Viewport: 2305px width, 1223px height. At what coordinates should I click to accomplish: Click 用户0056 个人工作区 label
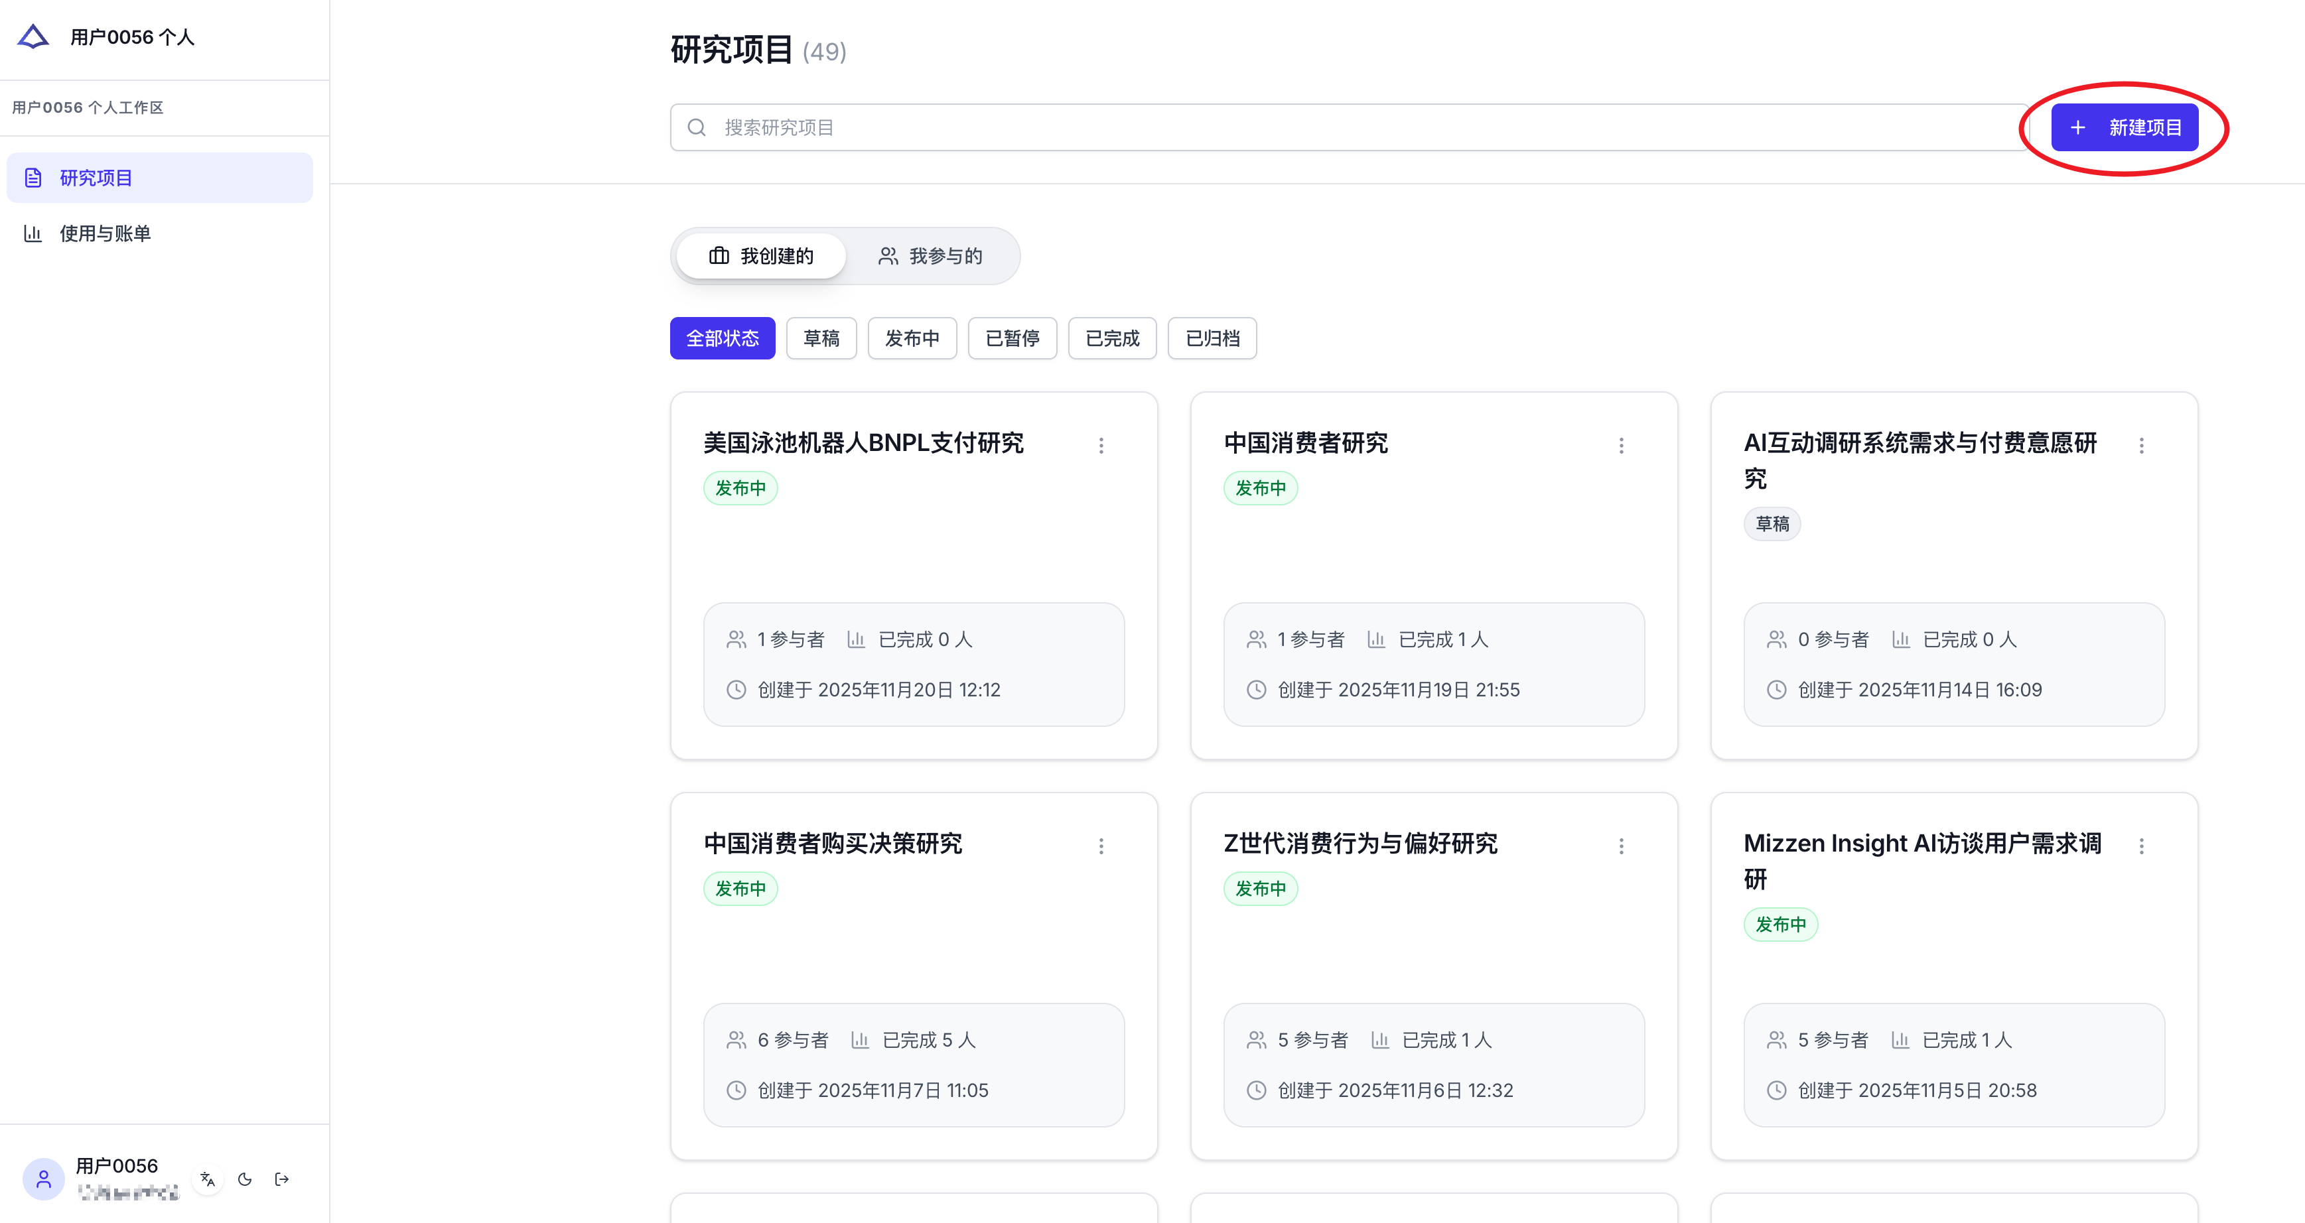pyautogui.click(x=88, y=107)
